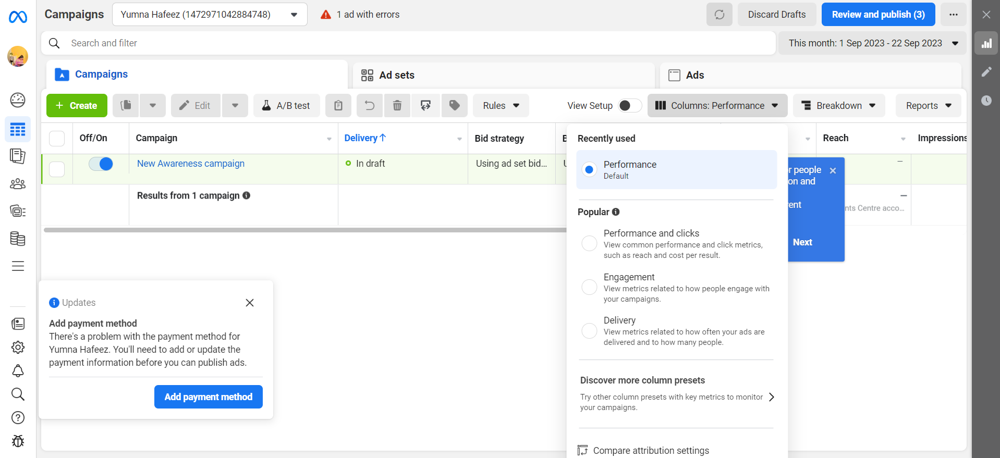1000x458 pixels.
Task: Open the Columns: Performance dropdown
Action: 717,106
